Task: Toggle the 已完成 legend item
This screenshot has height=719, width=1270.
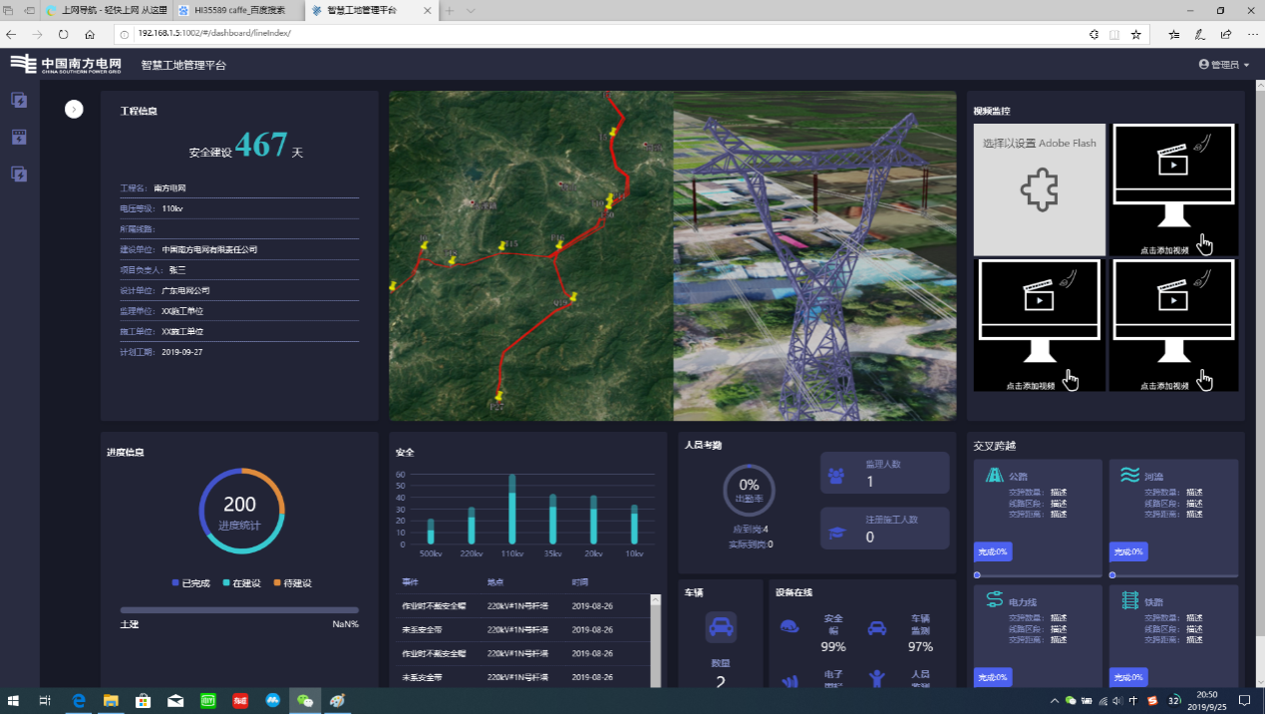Action: [190, 583]
